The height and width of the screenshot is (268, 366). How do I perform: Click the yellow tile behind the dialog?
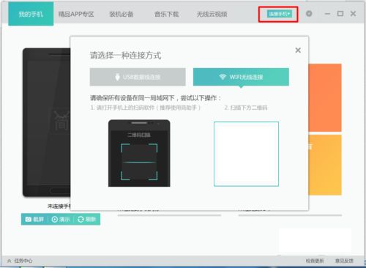coord(325,165)
